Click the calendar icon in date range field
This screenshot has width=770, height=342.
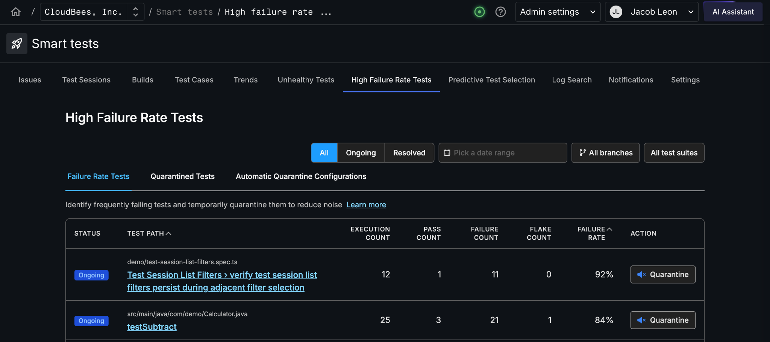point(447,153)
